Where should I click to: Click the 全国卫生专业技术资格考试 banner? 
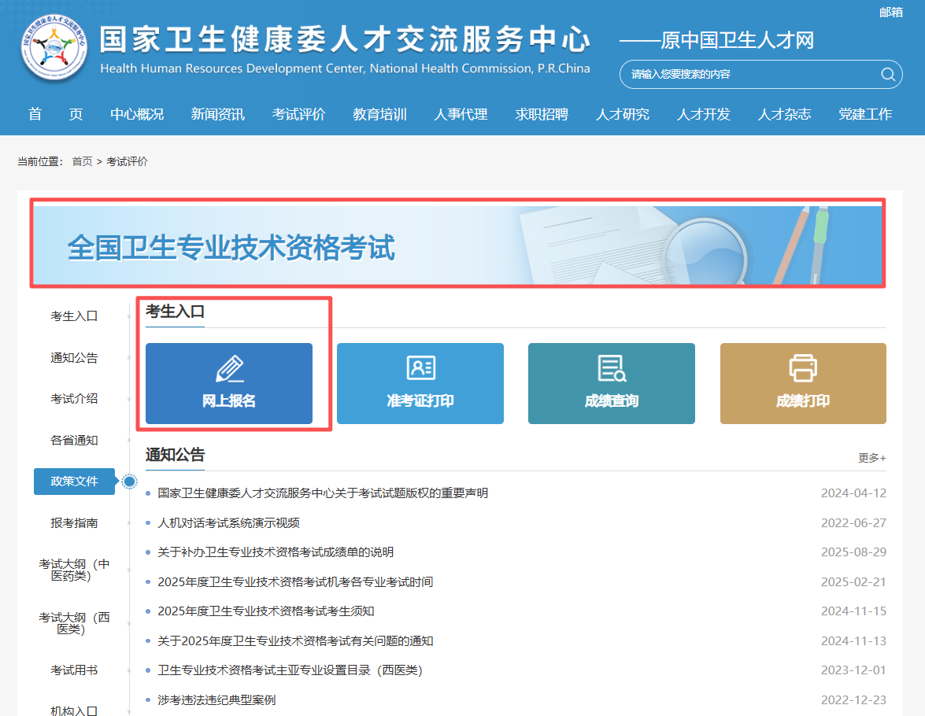(457, 245)
